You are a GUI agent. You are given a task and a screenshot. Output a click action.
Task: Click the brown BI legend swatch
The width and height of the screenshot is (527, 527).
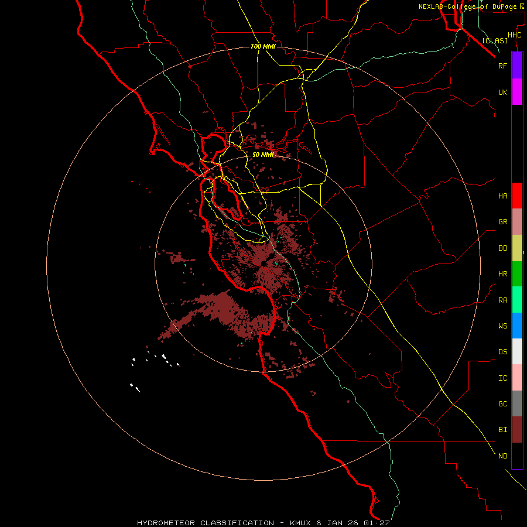(517, 430)
